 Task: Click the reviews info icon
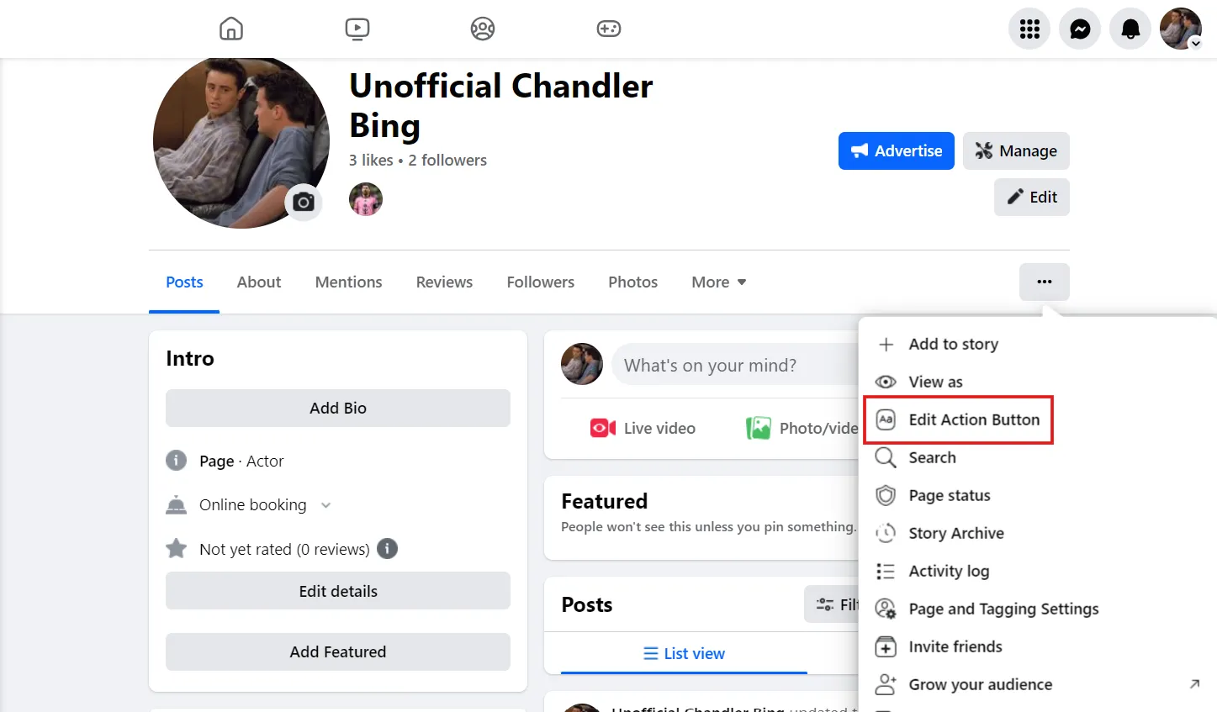387,549
